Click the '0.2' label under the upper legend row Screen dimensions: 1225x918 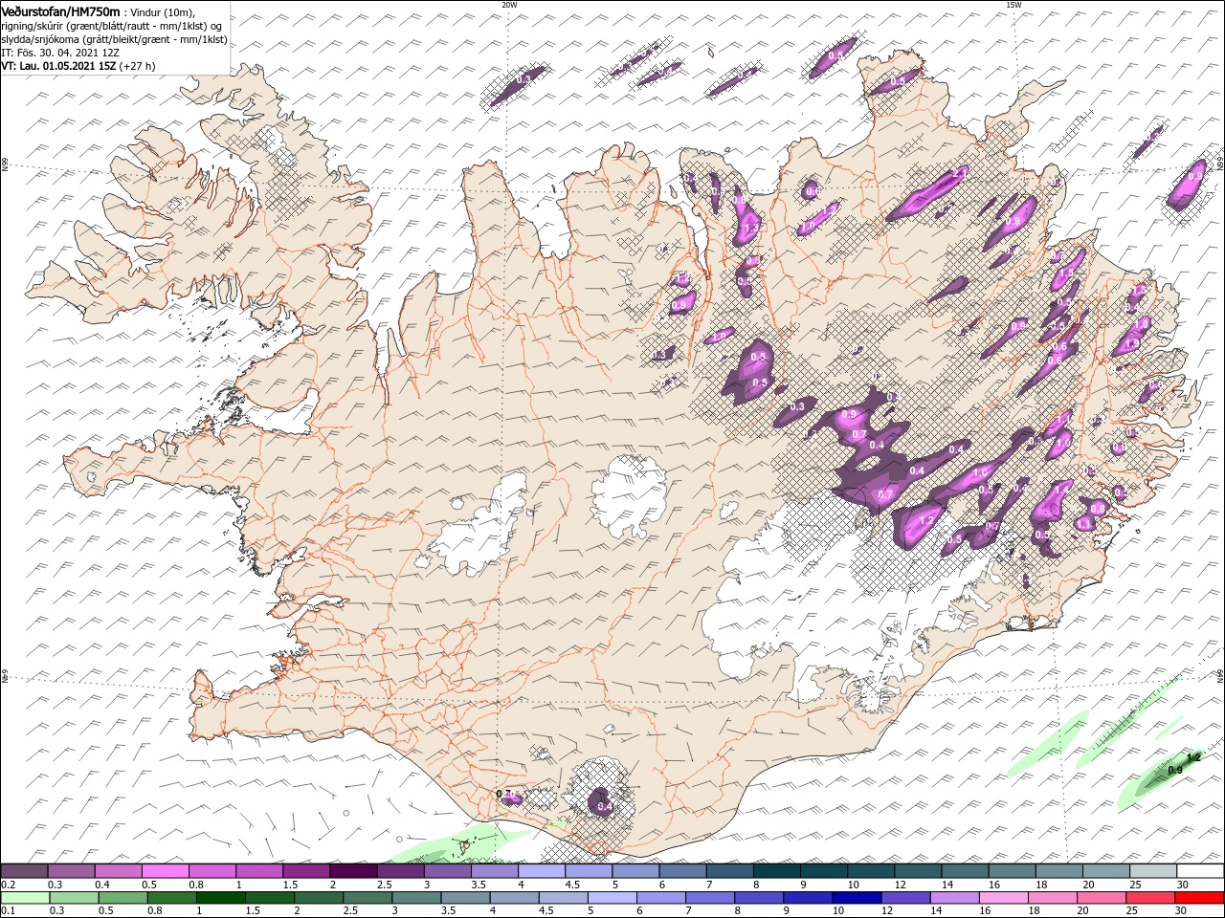click(x=7, y=885)
